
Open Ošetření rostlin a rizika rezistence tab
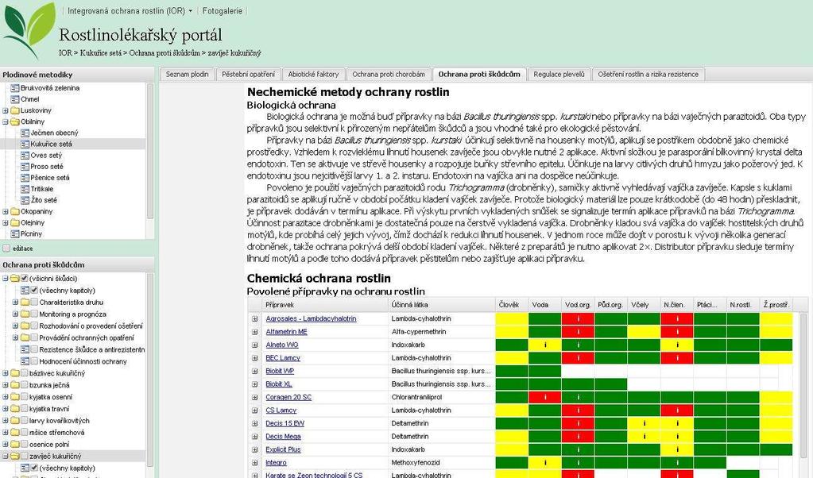(648, 75)
